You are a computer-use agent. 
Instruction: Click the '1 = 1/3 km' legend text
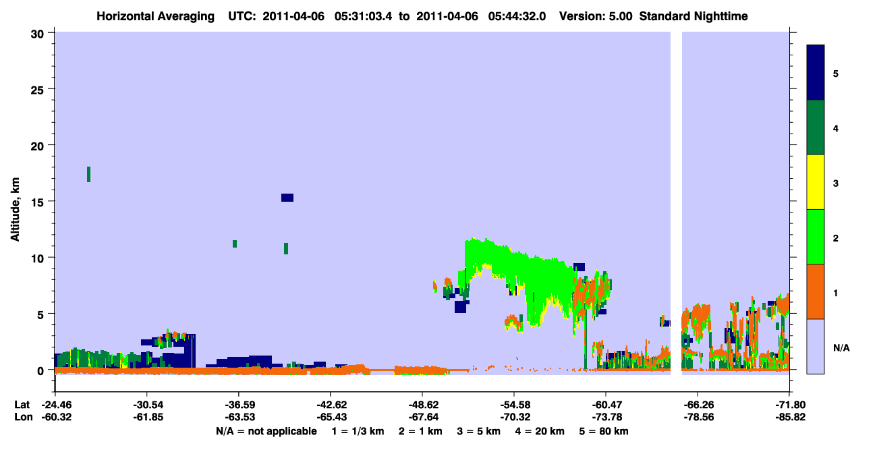[x=357, y=431]
